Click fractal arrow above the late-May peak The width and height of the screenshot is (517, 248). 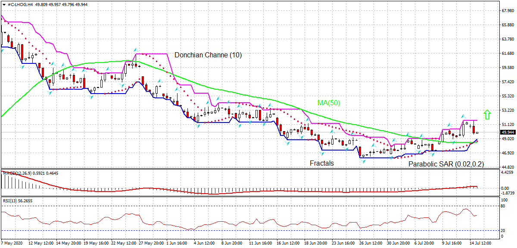135,50
